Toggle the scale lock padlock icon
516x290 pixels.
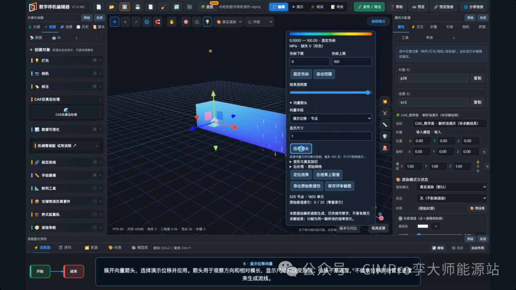pyautogui.click(x=478, y=162)
